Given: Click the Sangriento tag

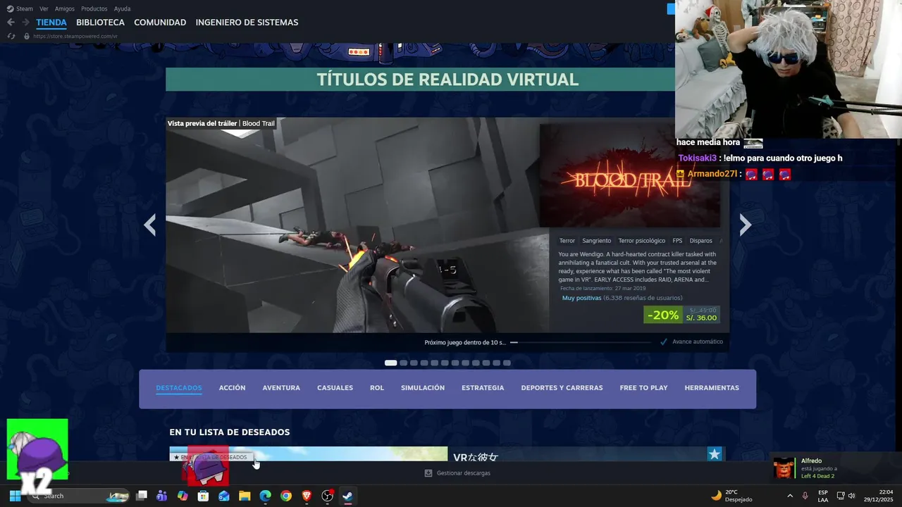Looking at the screenshot, I should pyautogui.click(x=597, y=241).
